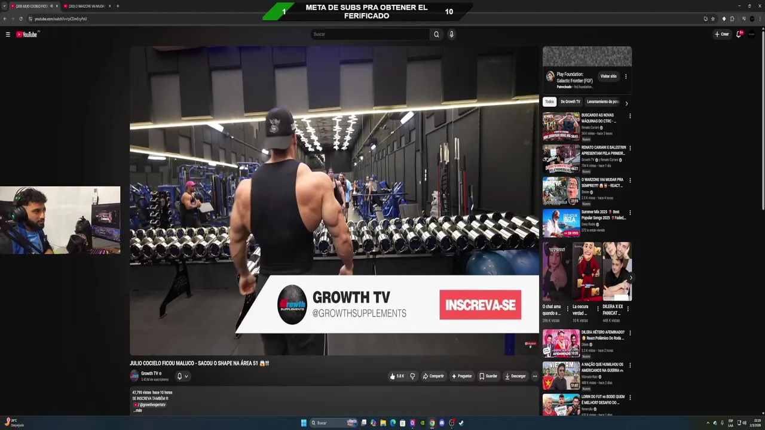765x430 pixels.
Task: Click the YouTube Buscar search field
Action: (x=371, y=34)
